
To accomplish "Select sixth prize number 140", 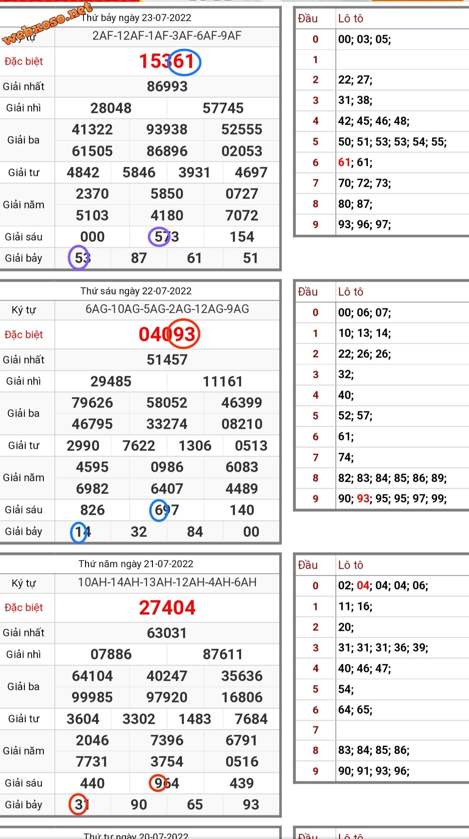I will click(241, 510).
